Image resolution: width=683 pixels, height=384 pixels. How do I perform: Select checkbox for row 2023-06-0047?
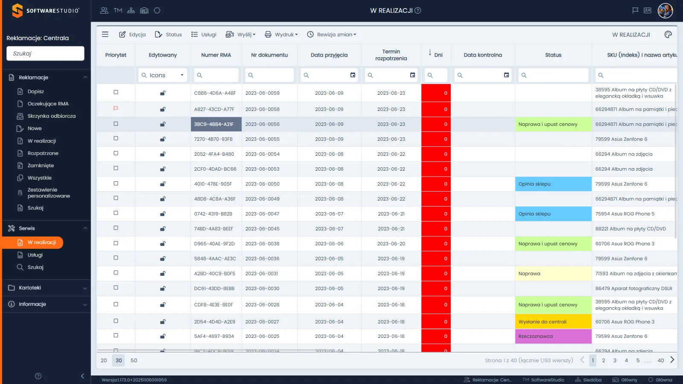[x=116, y=213]
